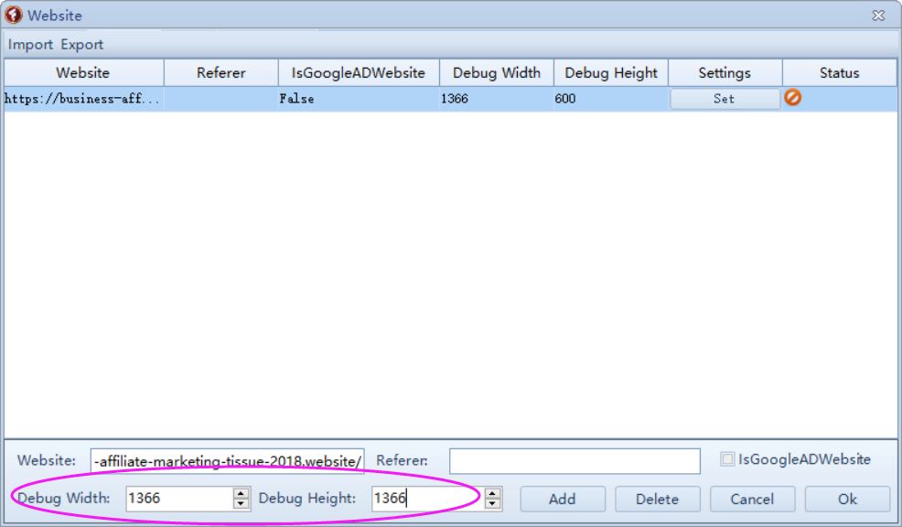Cancel the website dialog
The image size is (902, 527).
752,499
